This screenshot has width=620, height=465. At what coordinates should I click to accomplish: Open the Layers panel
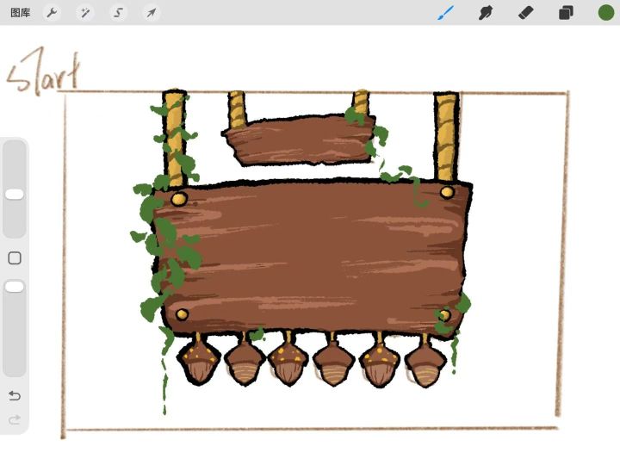[x=566, y=13]
